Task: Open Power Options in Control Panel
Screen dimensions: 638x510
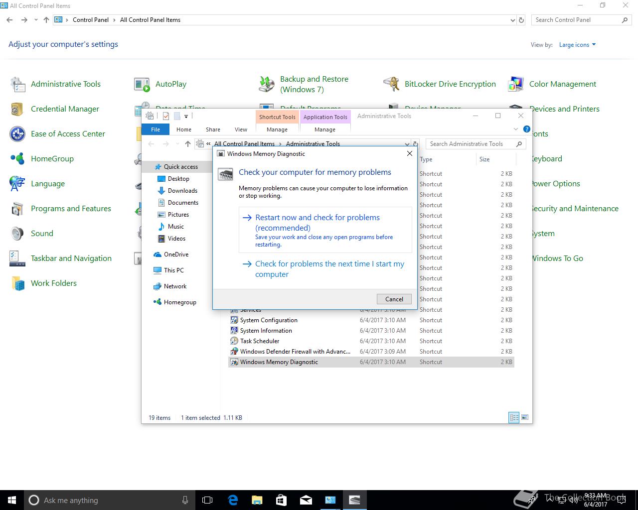Action: click(x=555, y=184)
